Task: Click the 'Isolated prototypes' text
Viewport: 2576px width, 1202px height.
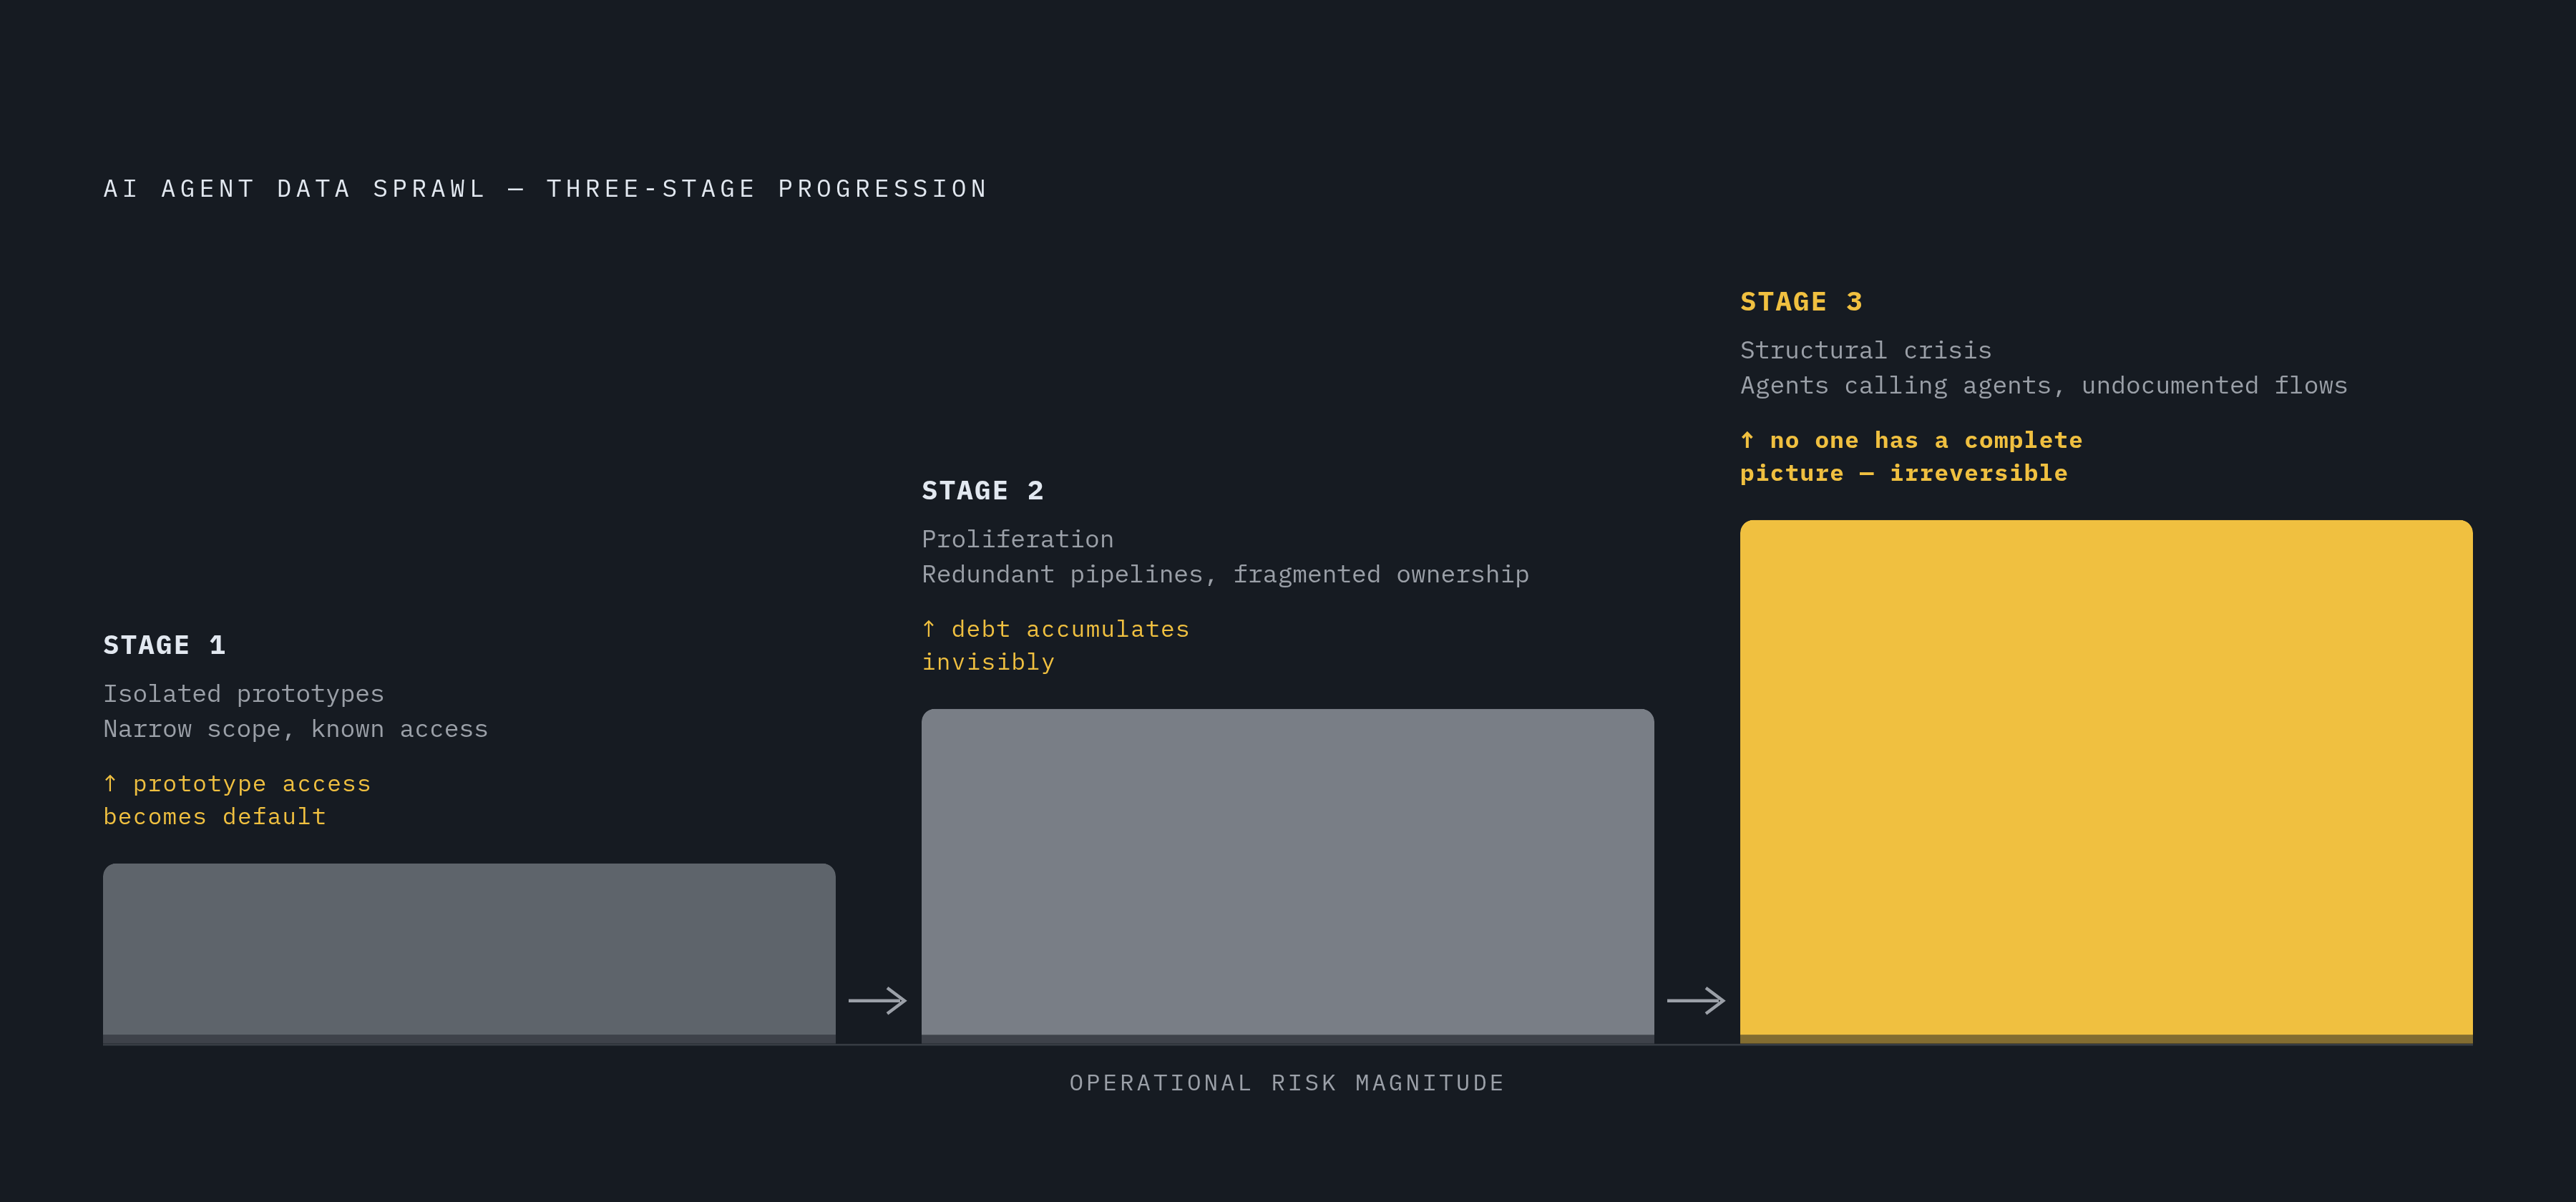Action: pos(243,694)
